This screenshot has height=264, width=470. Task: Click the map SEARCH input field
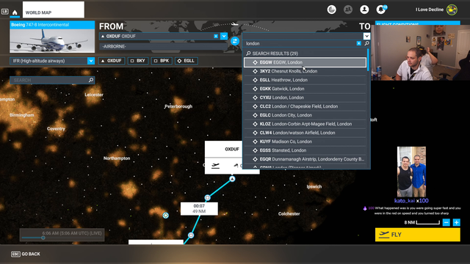49,80
